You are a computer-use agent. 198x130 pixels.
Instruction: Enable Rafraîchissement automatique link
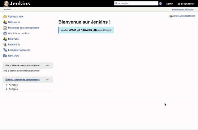(x=183, y=10)
